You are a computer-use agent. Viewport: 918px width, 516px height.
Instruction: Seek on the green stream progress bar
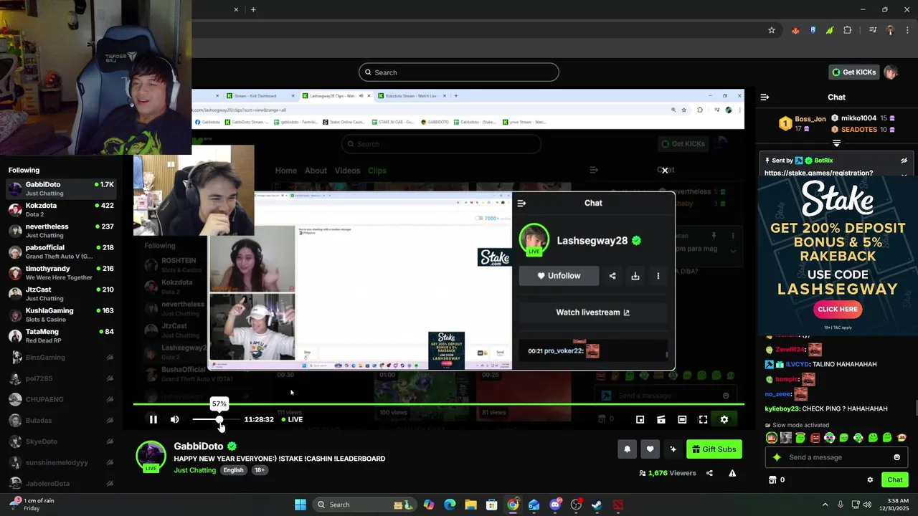[x=439, y=404]
